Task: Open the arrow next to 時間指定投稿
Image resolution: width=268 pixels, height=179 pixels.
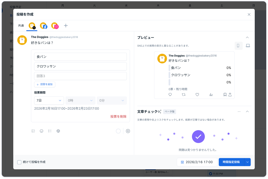Action: click(x=248, y=162)
